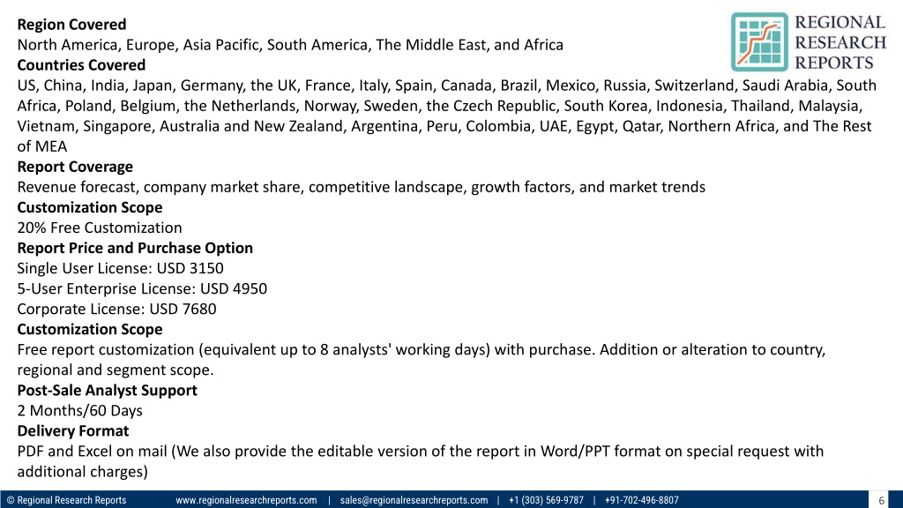This screenshot has width=903, height=508.
Task: Click the Revenue forecast report coverage description line
Action: tap(361, 187)
